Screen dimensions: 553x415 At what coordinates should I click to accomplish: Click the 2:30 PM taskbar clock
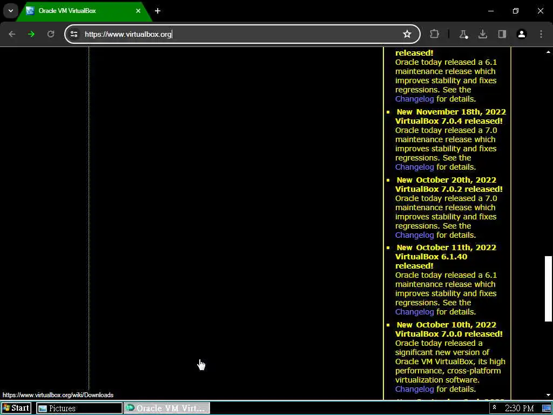tap(519, 409)
